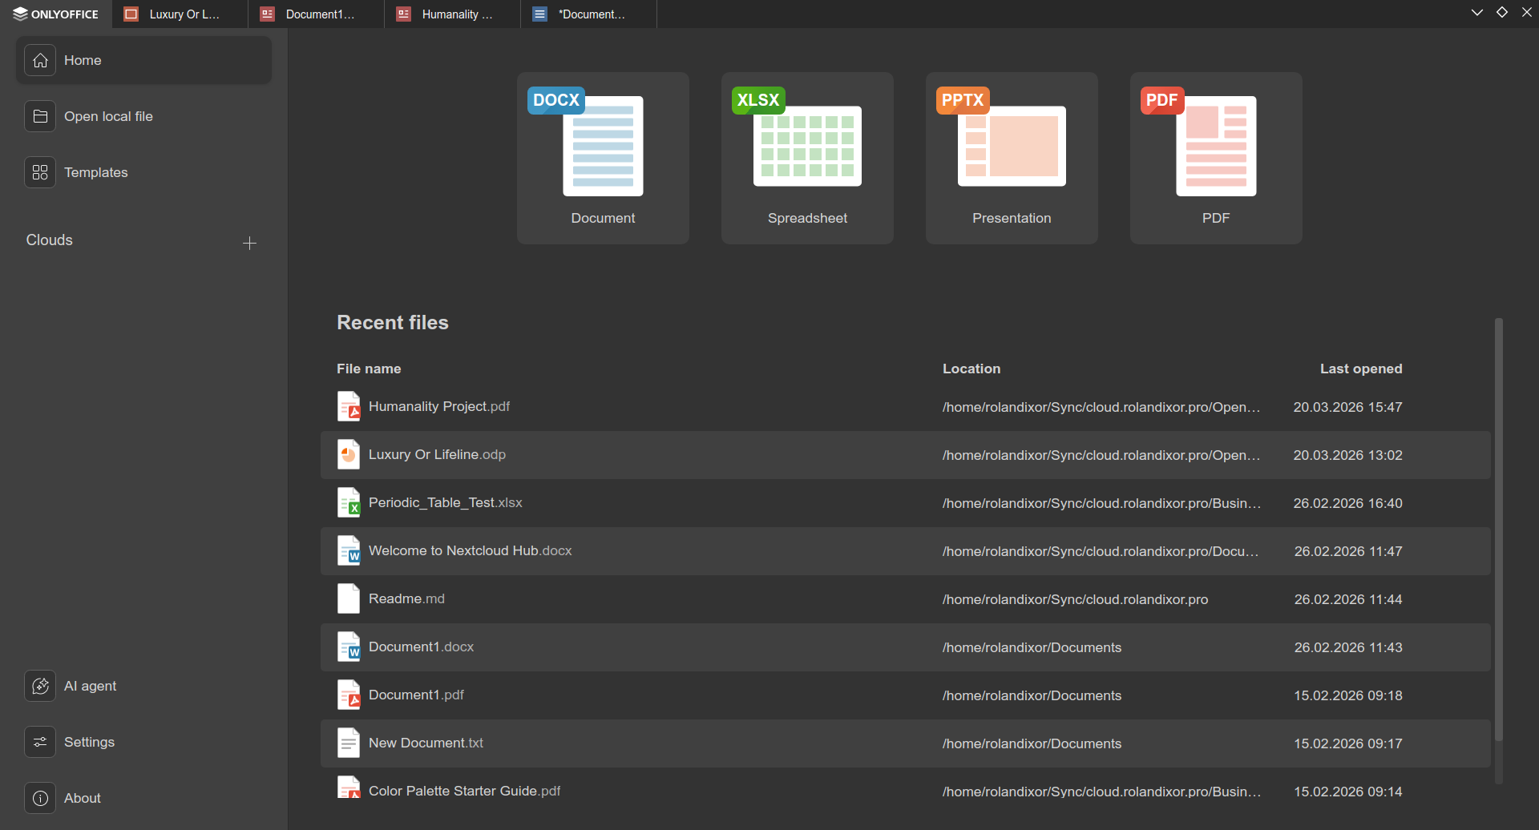Click the plus icon next to Clouds
The image size is (1539, 830).
pos(249,243)
